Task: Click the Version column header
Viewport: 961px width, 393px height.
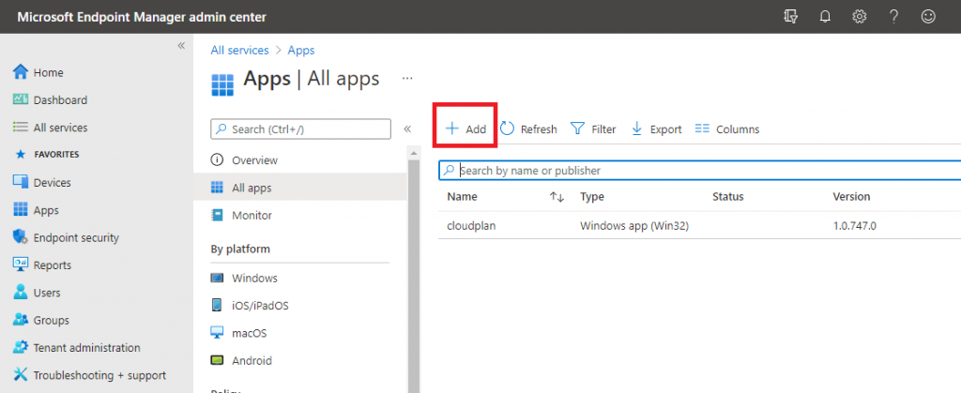Action: pos(851,197)
